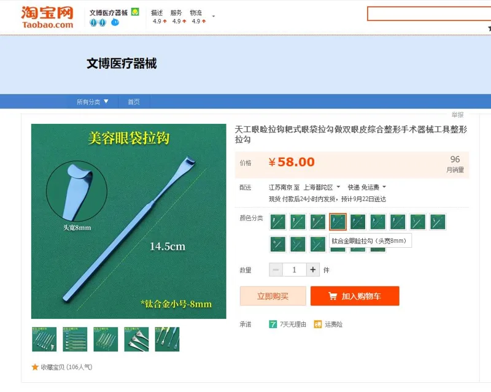Select the third swatch in the second color row
The image size is (491, 392).
pos(318,244)
